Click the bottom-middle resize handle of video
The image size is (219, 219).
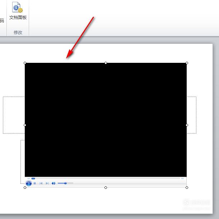[106, 187]
